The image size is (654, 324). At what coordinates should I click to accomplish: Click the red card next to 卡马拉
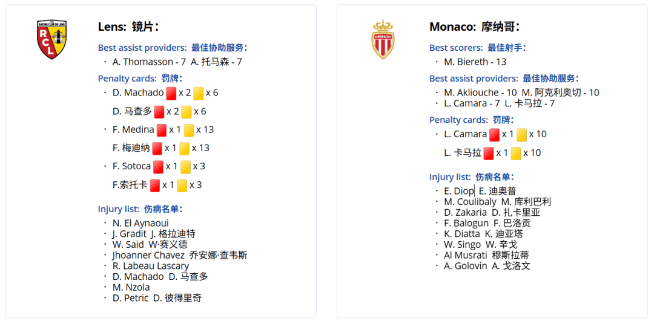(489, 154)
